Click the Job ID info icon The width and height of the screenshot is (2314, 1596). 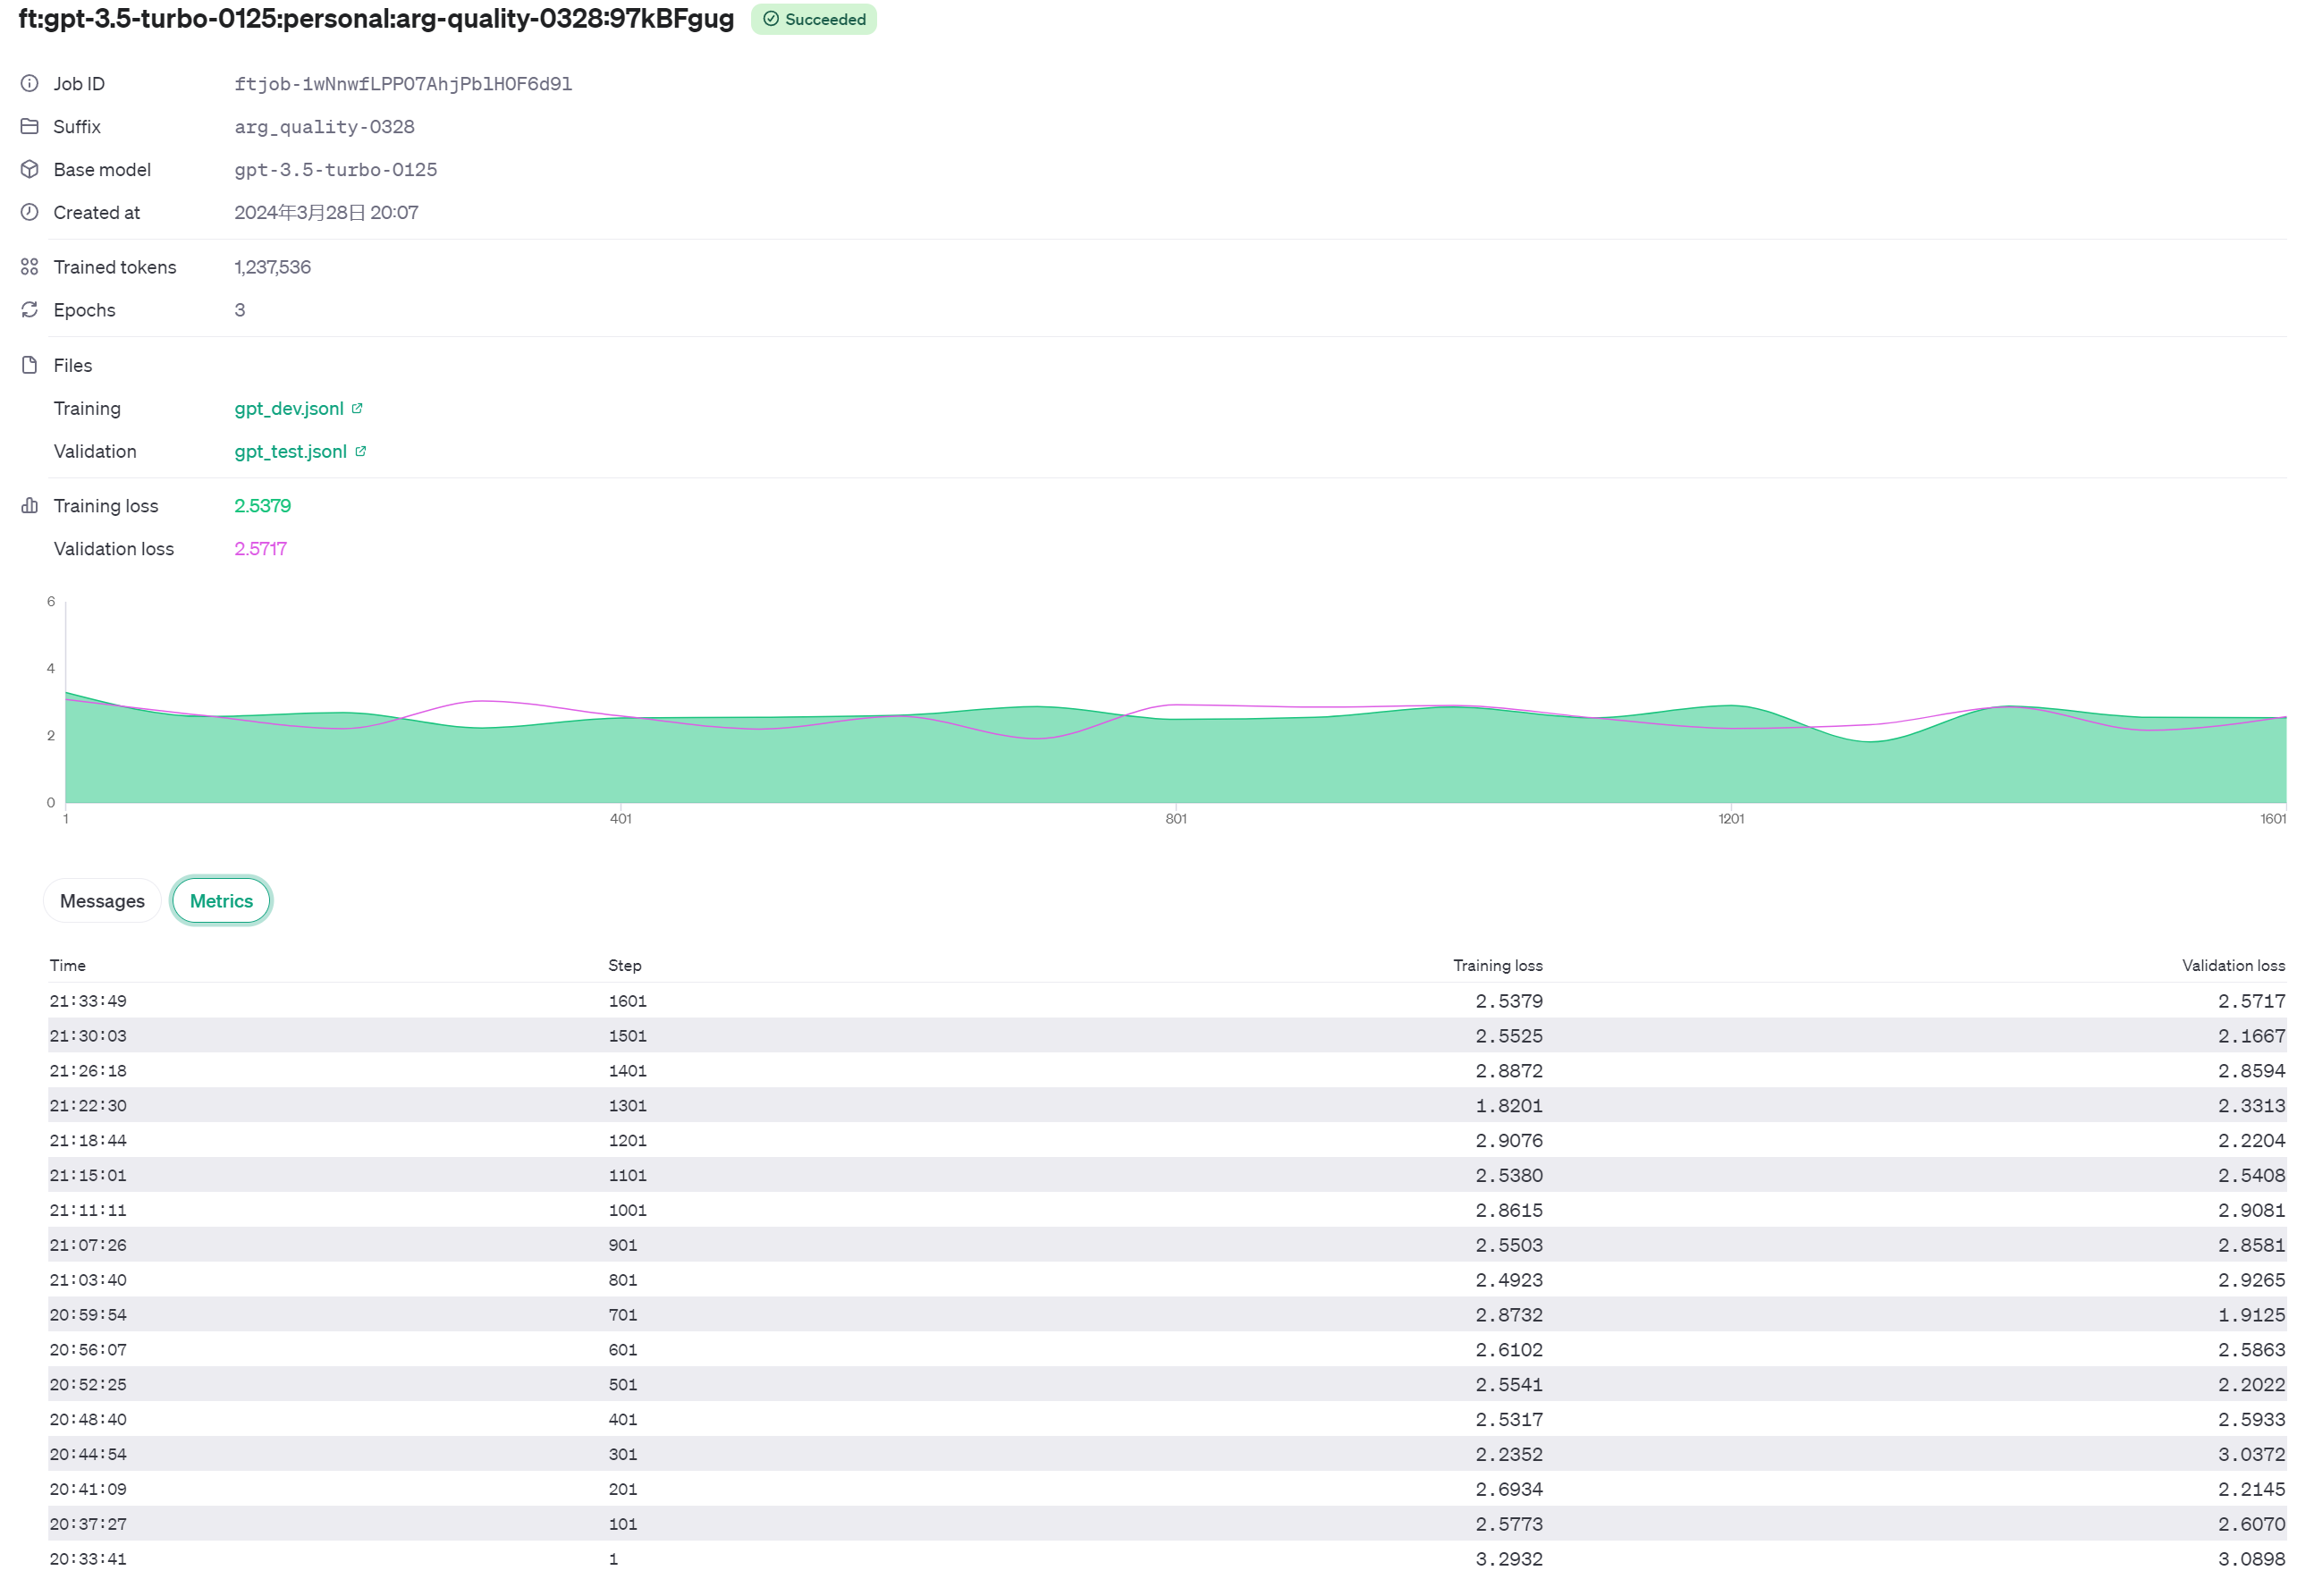point(29,84)
